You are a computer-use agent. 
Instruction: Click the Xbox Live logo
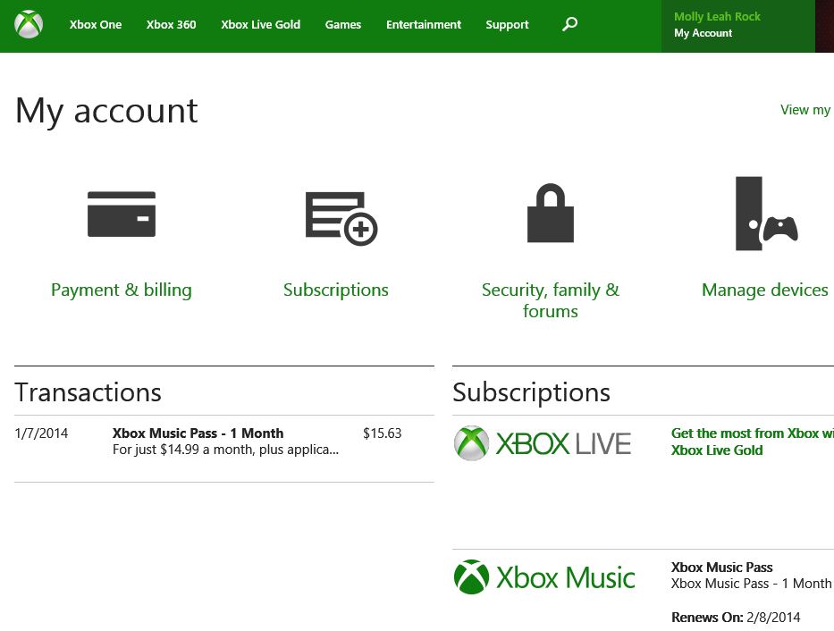pos(543,442)
